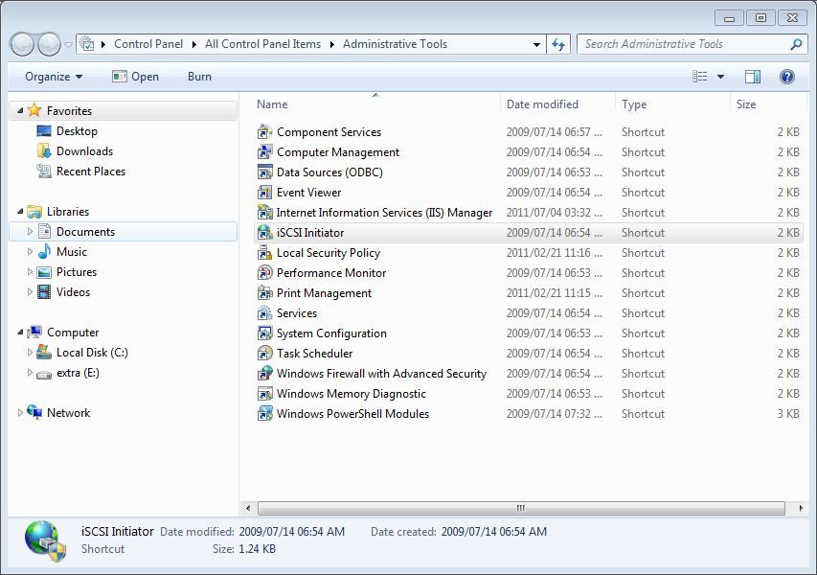Select the Windows Firewall with Advanced Security icon
Screen dimensions: 817x575
pyautogui.click(x=264, y=373)
